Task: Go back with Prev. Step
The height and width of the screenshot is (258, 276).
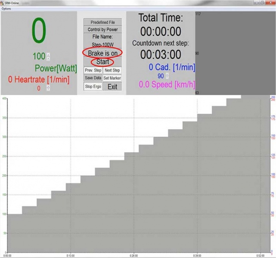Action: tap(93, 70)
